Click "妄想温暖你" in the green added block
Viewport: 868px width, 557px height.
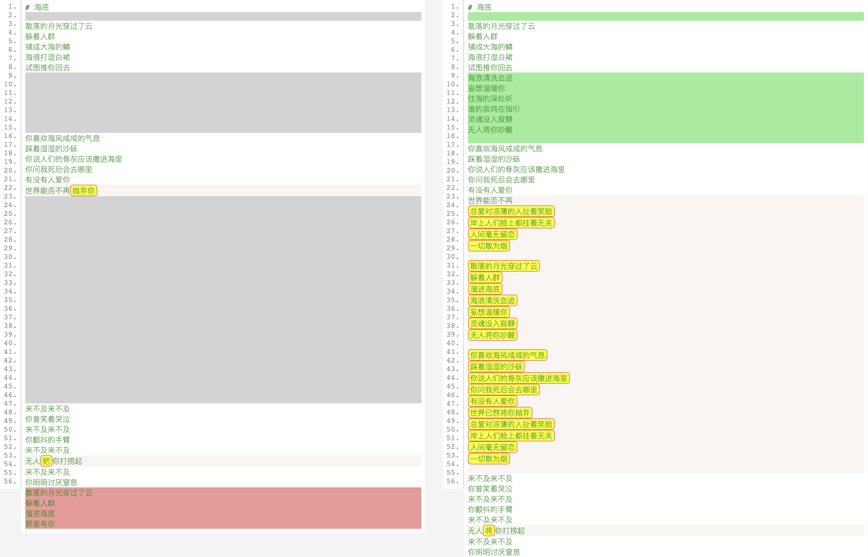point(486,88)
